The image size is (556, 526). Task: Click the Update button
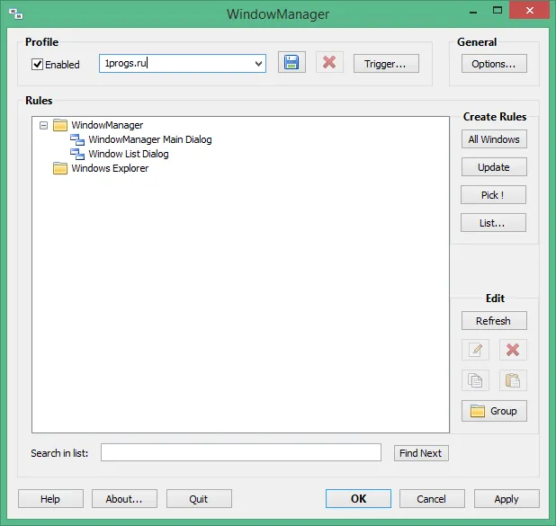[x=494, y=167]
